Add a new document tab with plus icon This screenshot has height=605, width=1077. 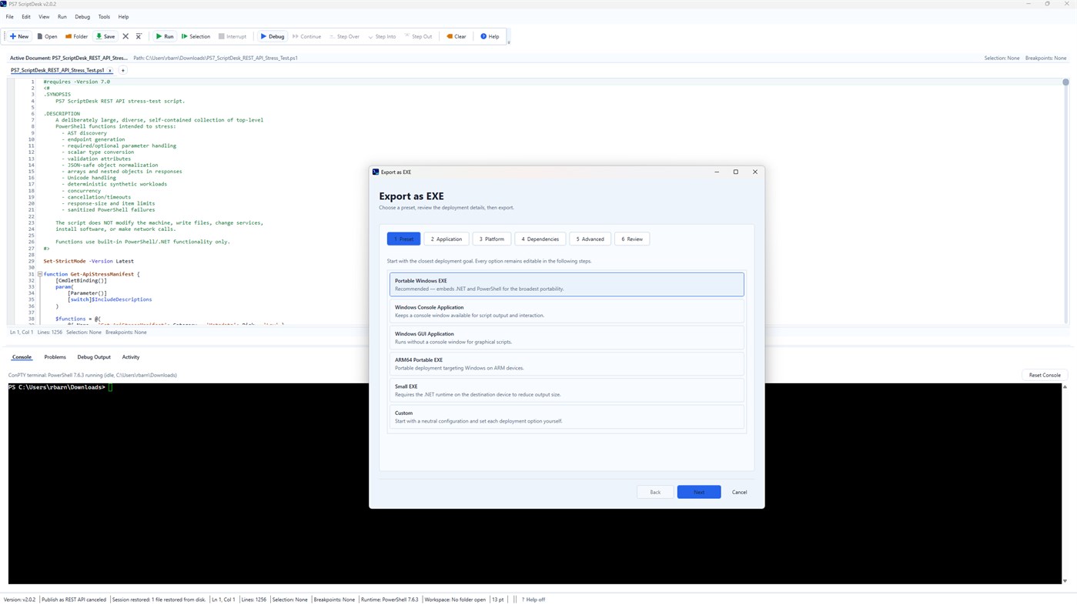(x=122, y=71)
